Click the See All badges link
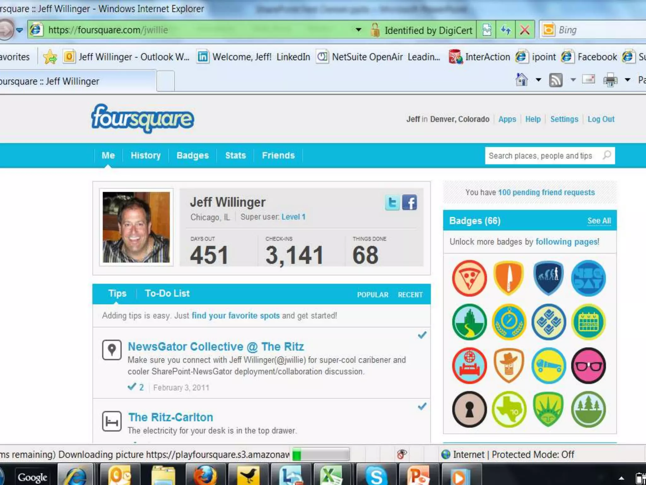The image size is (646, 485). [x=599, y=221]
